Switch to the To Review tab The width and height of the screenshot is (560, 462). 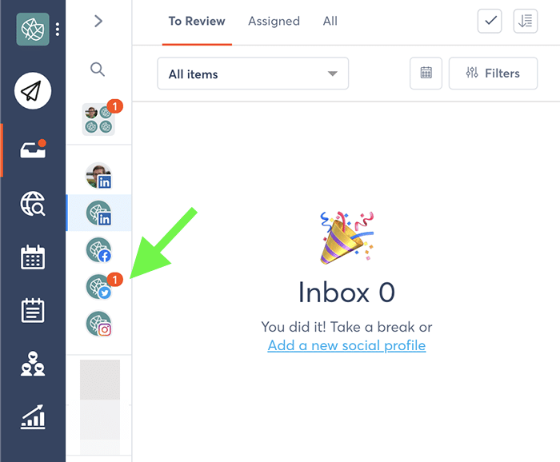tap(197, 22)
